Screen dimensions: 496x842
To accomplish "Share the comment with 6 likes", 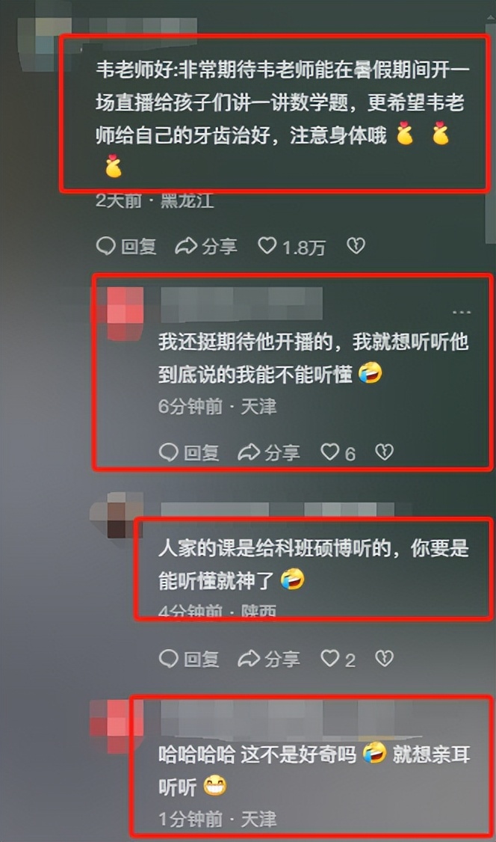I will tap(269, 452).
